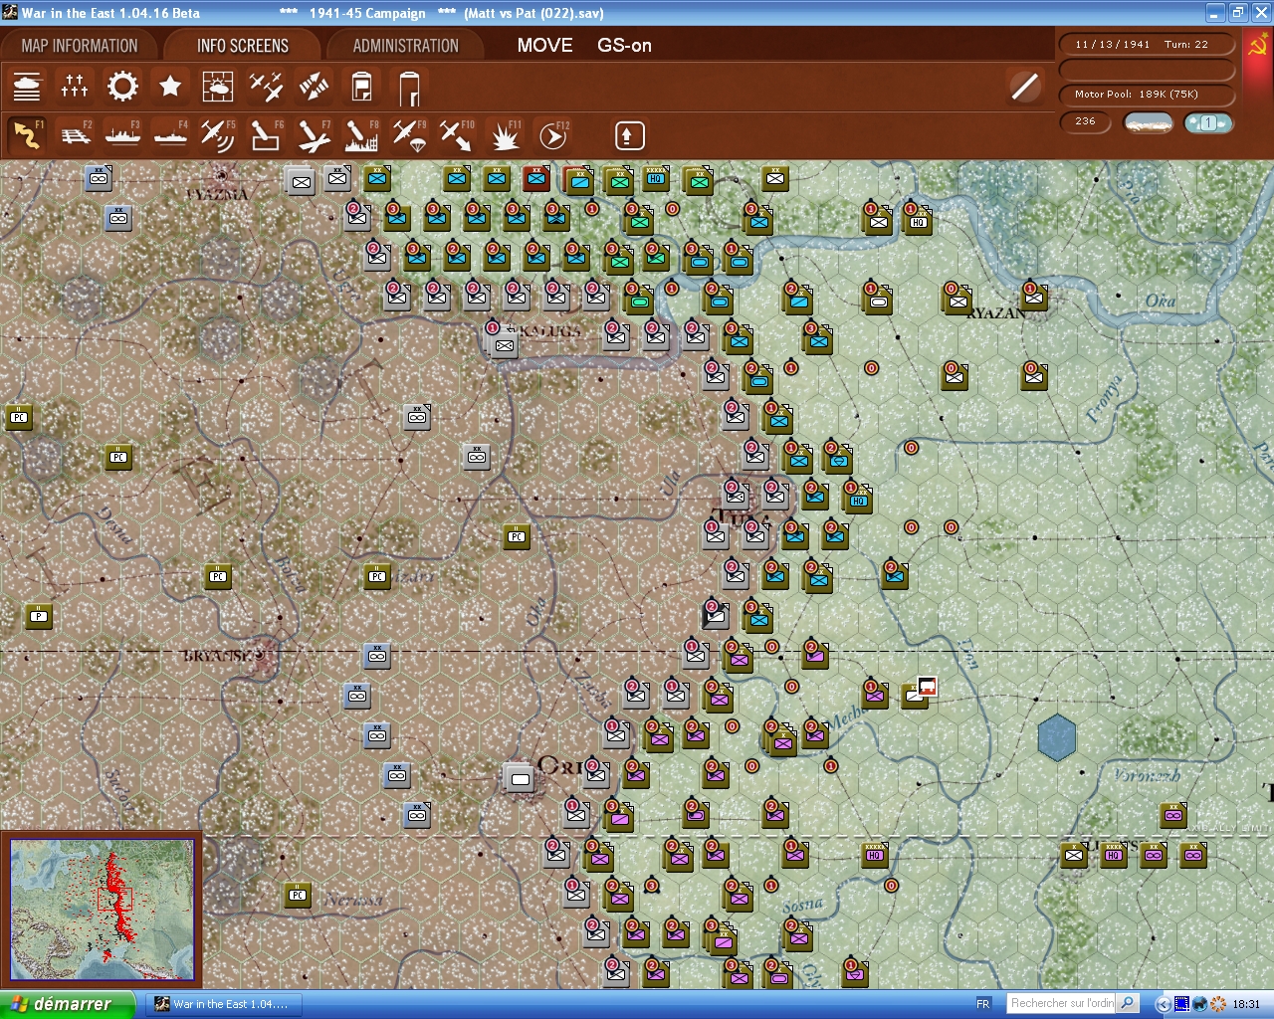This screenshot has width=1274, height=1019.
Task: Click the Motor Pool: 189K (75K) readout
Action: pos(1147,95)
